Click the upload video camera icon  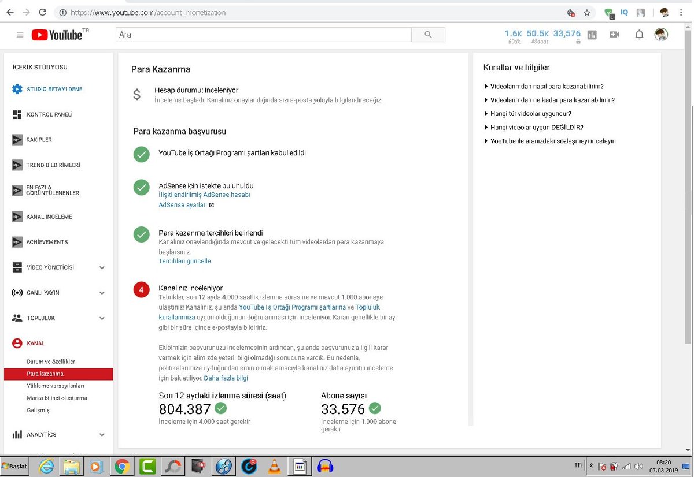coord(614,35)
